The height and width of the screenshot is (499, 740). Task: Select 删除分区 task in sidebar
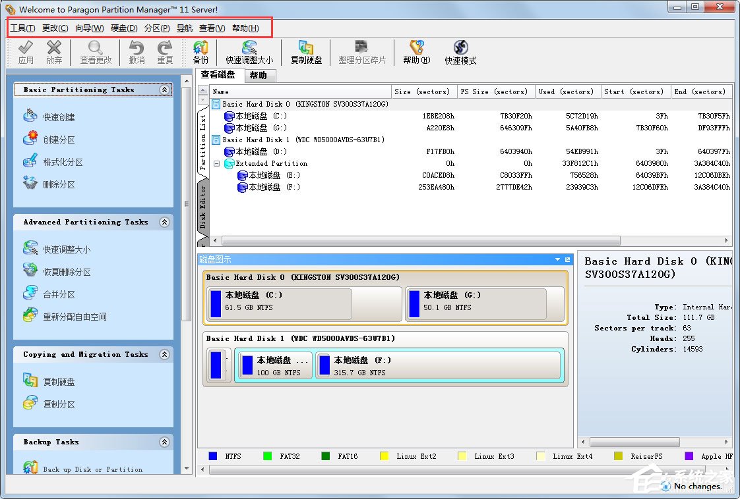click(x=49, y=184)
